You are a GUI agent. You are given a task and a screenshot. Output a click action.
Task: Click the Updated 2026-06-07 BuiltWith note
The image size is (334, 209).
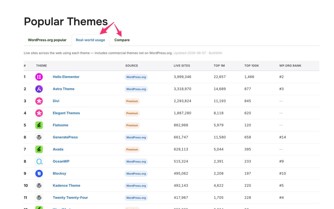[x=198, y=53]
